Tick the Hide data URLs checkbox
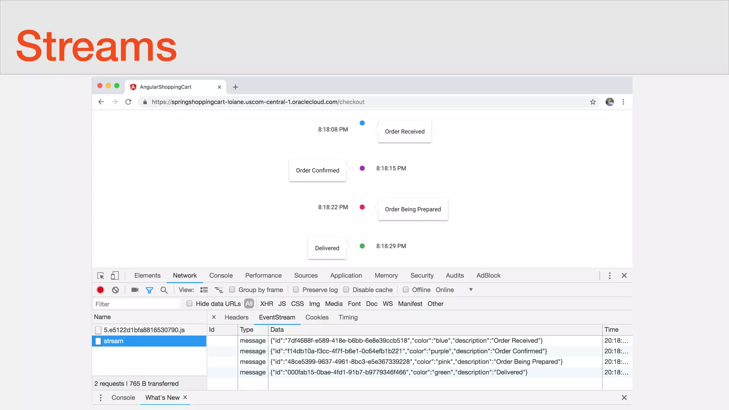This screenshot has height=410, width=729. click(189, 303)
